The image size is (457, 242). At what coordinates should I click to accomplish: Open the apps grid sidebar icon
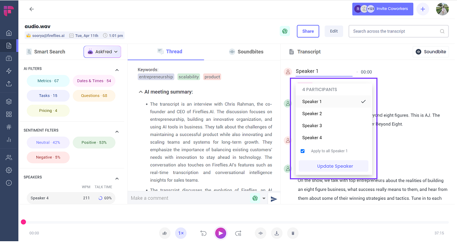[x=9, y=114]
